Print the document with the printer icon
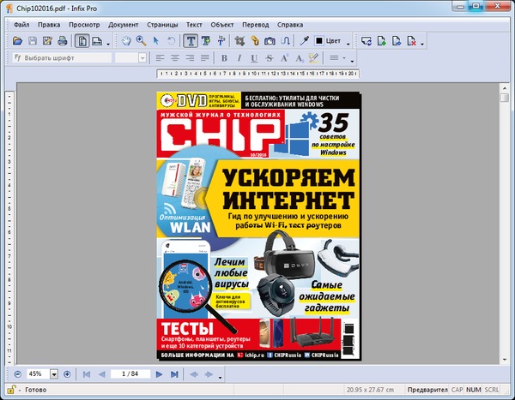Screen dimensions: 515x400 pos(63,41)
